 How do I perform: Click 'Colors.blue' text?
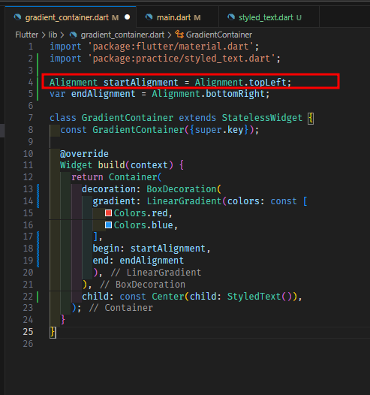point(143,225)
